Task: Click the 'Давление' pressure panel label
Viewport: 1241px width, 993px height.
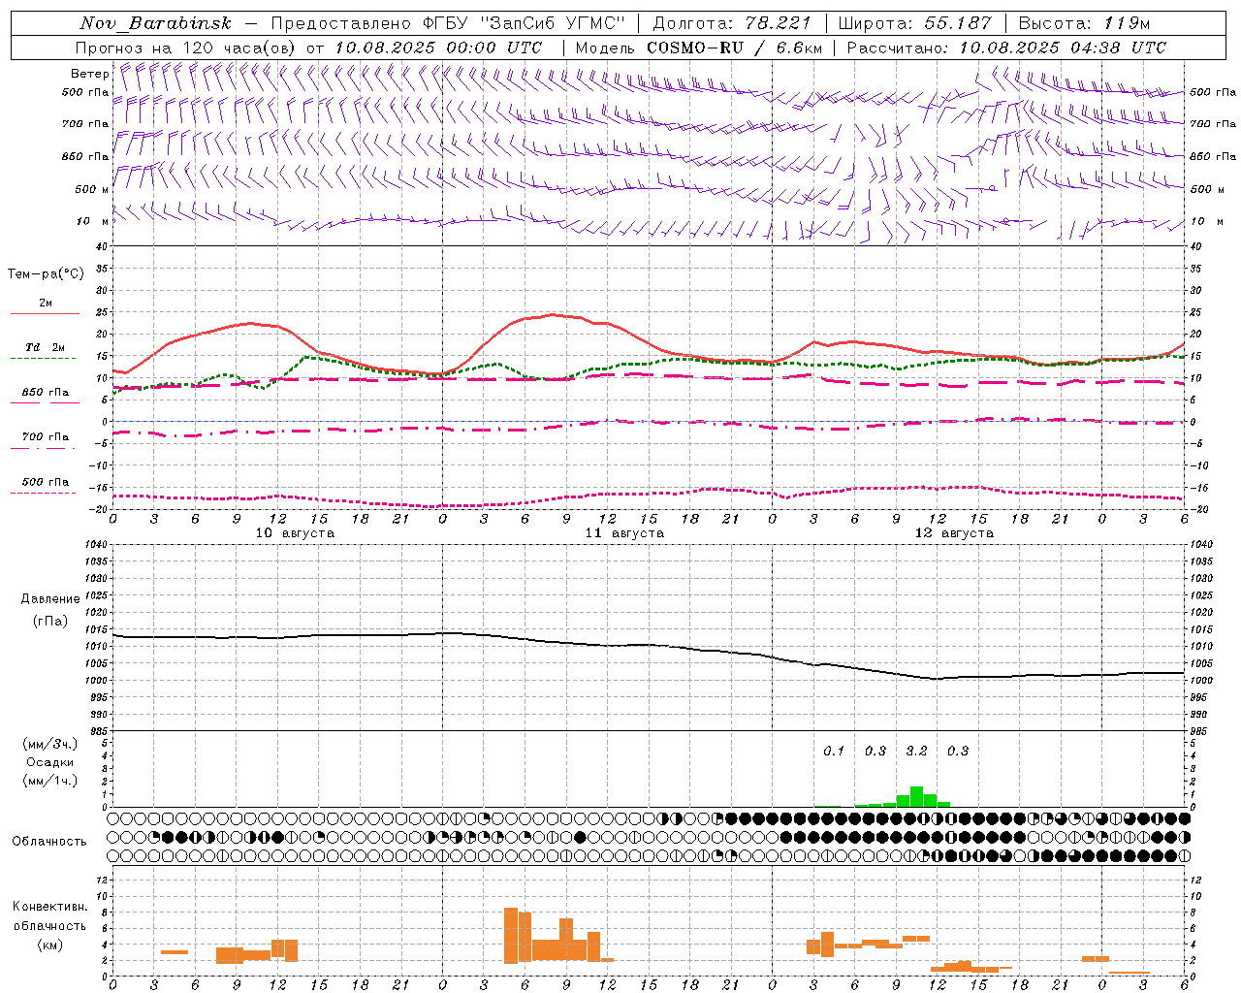Action: click(50, 599)
